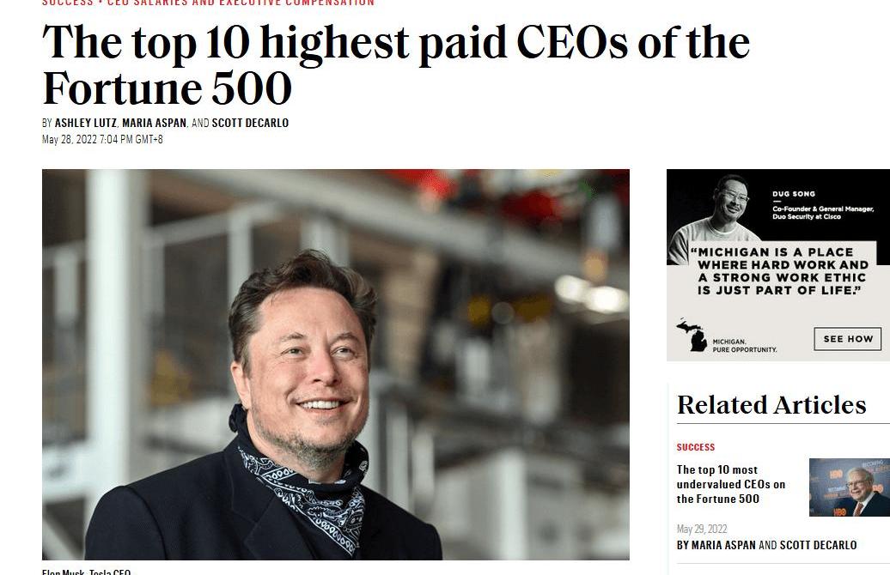Click the related article thumbnail image

[849, 487]
